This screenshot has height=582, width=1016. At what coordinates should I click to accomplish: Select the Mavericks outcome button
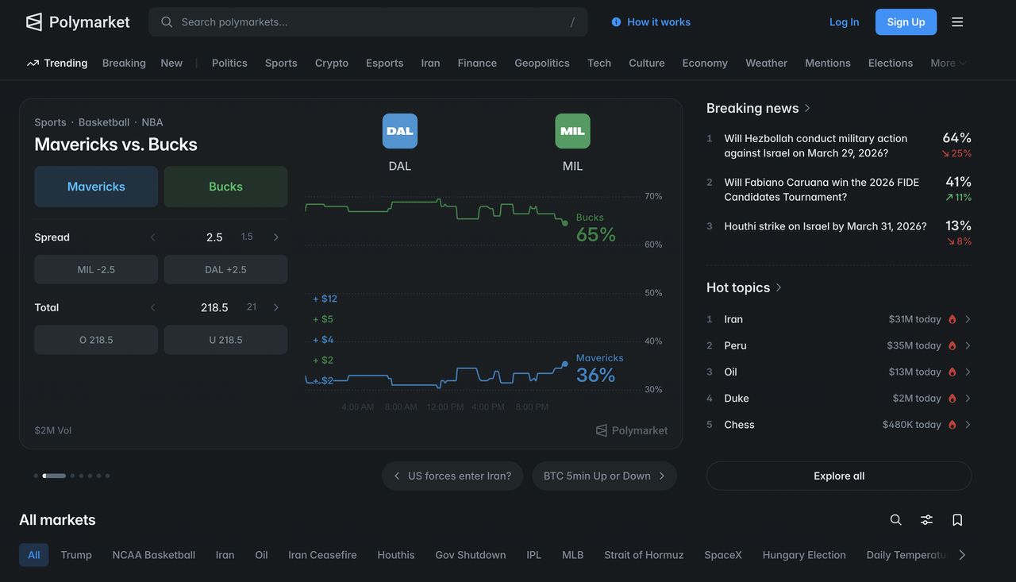96,187
